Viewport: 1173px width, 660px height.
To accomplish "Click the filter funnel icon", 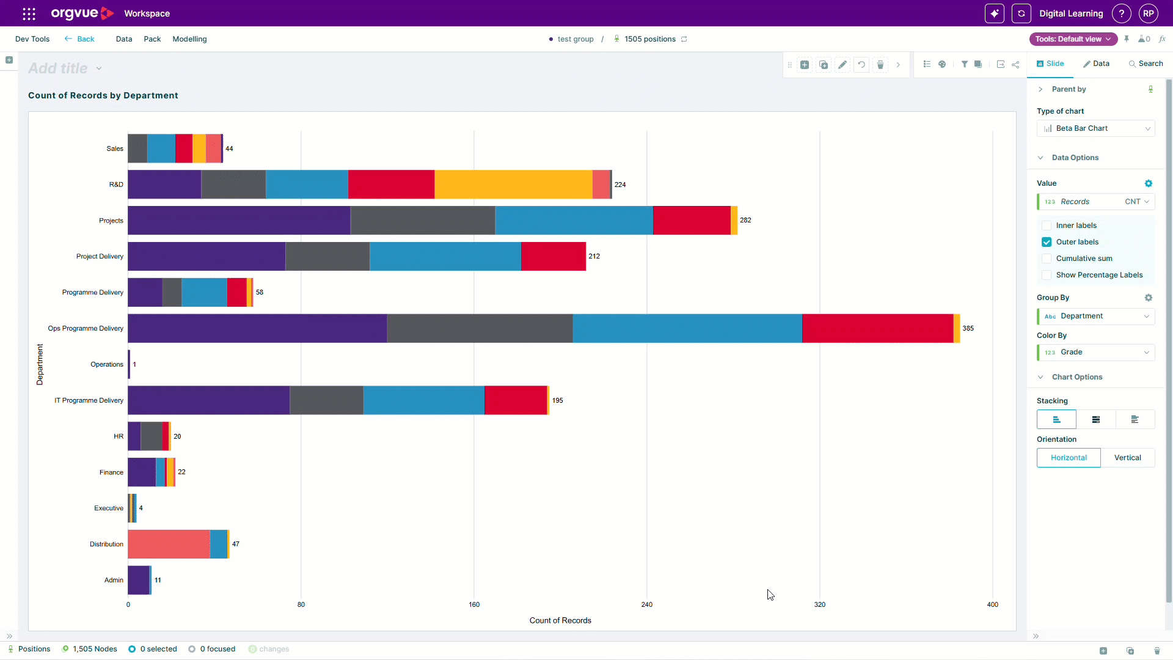I will point(964,64).
